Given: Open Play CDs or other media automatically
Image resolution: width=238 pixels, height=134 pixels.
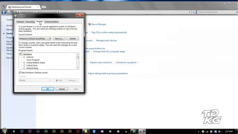Looking at the screenshot, I should (x=109, y=32).
